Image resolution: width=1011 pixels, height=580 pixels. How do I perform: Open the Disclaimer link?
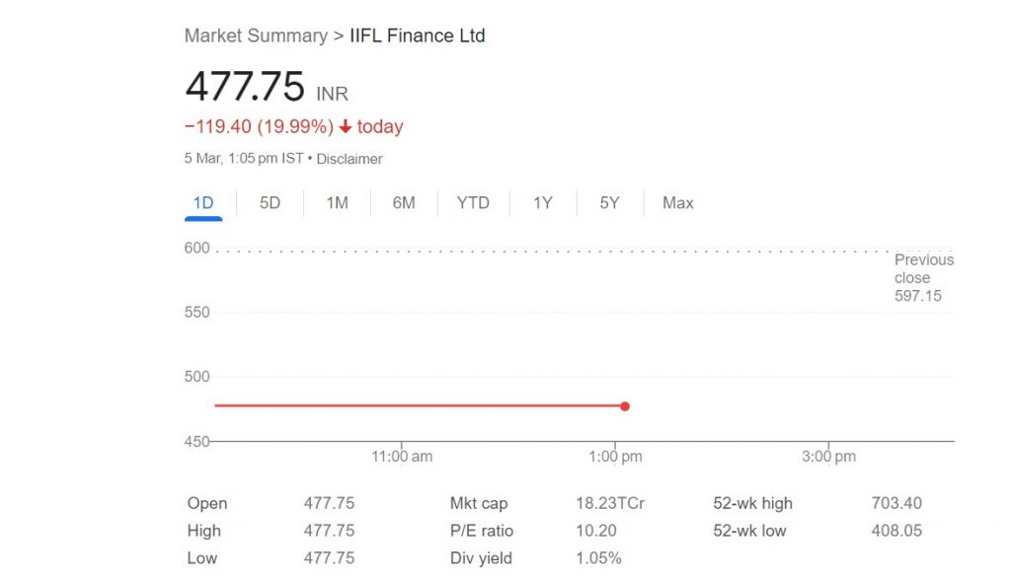coord(350,159)
